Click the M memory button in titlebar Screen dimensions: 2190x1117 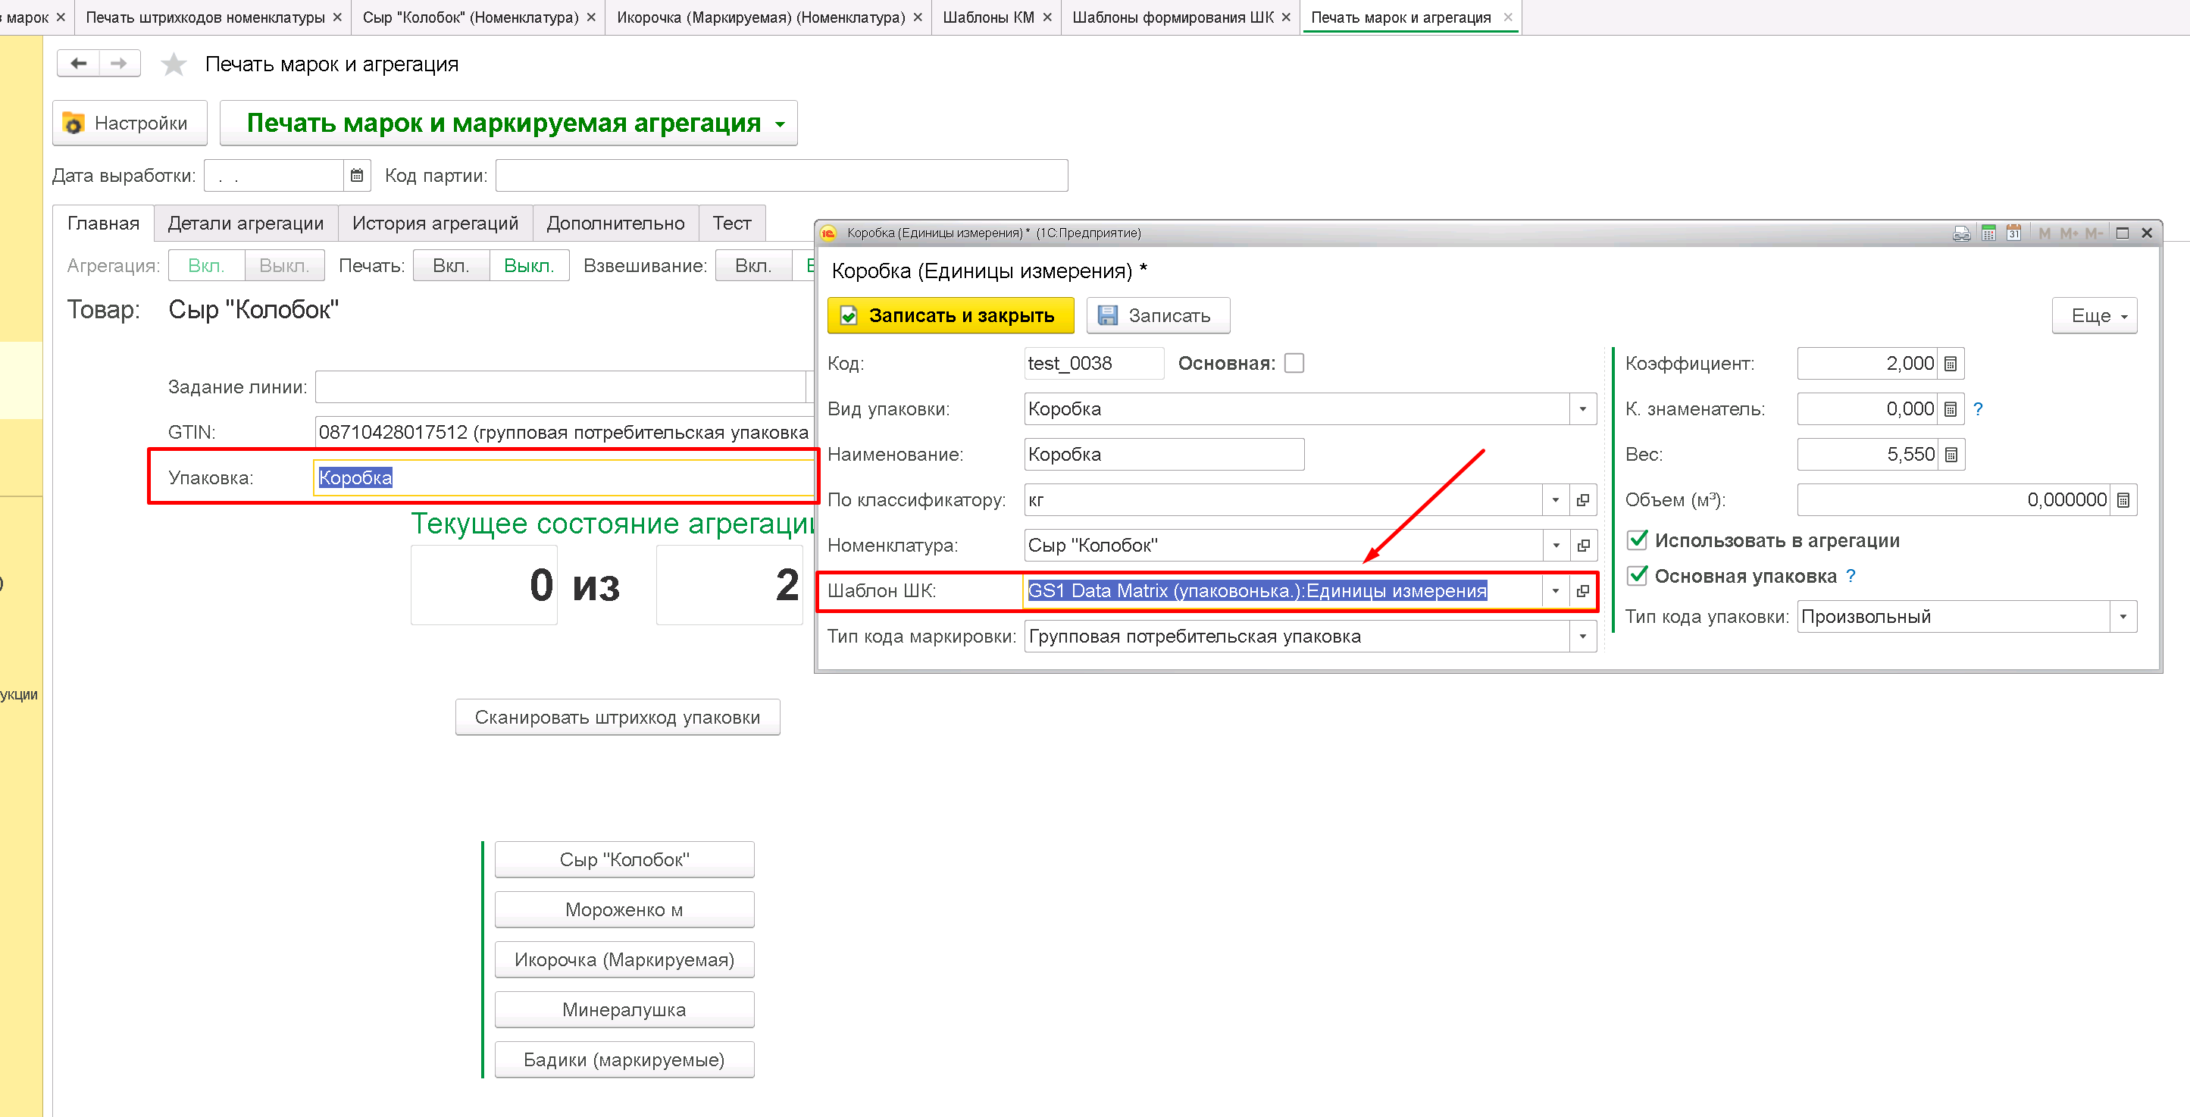click(2044, 233)
